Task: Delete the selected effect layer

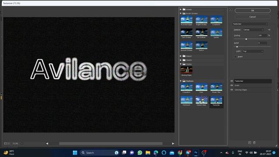Action: [254, 143]
